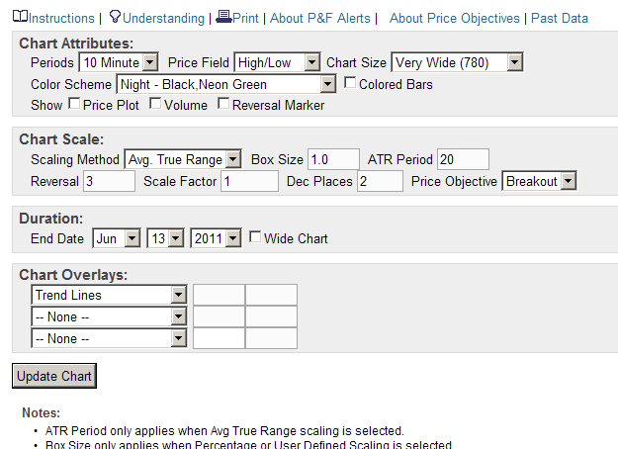Go to About Price Objectives link
This screenshot has width=618, height=449.
tap(454, 18)
